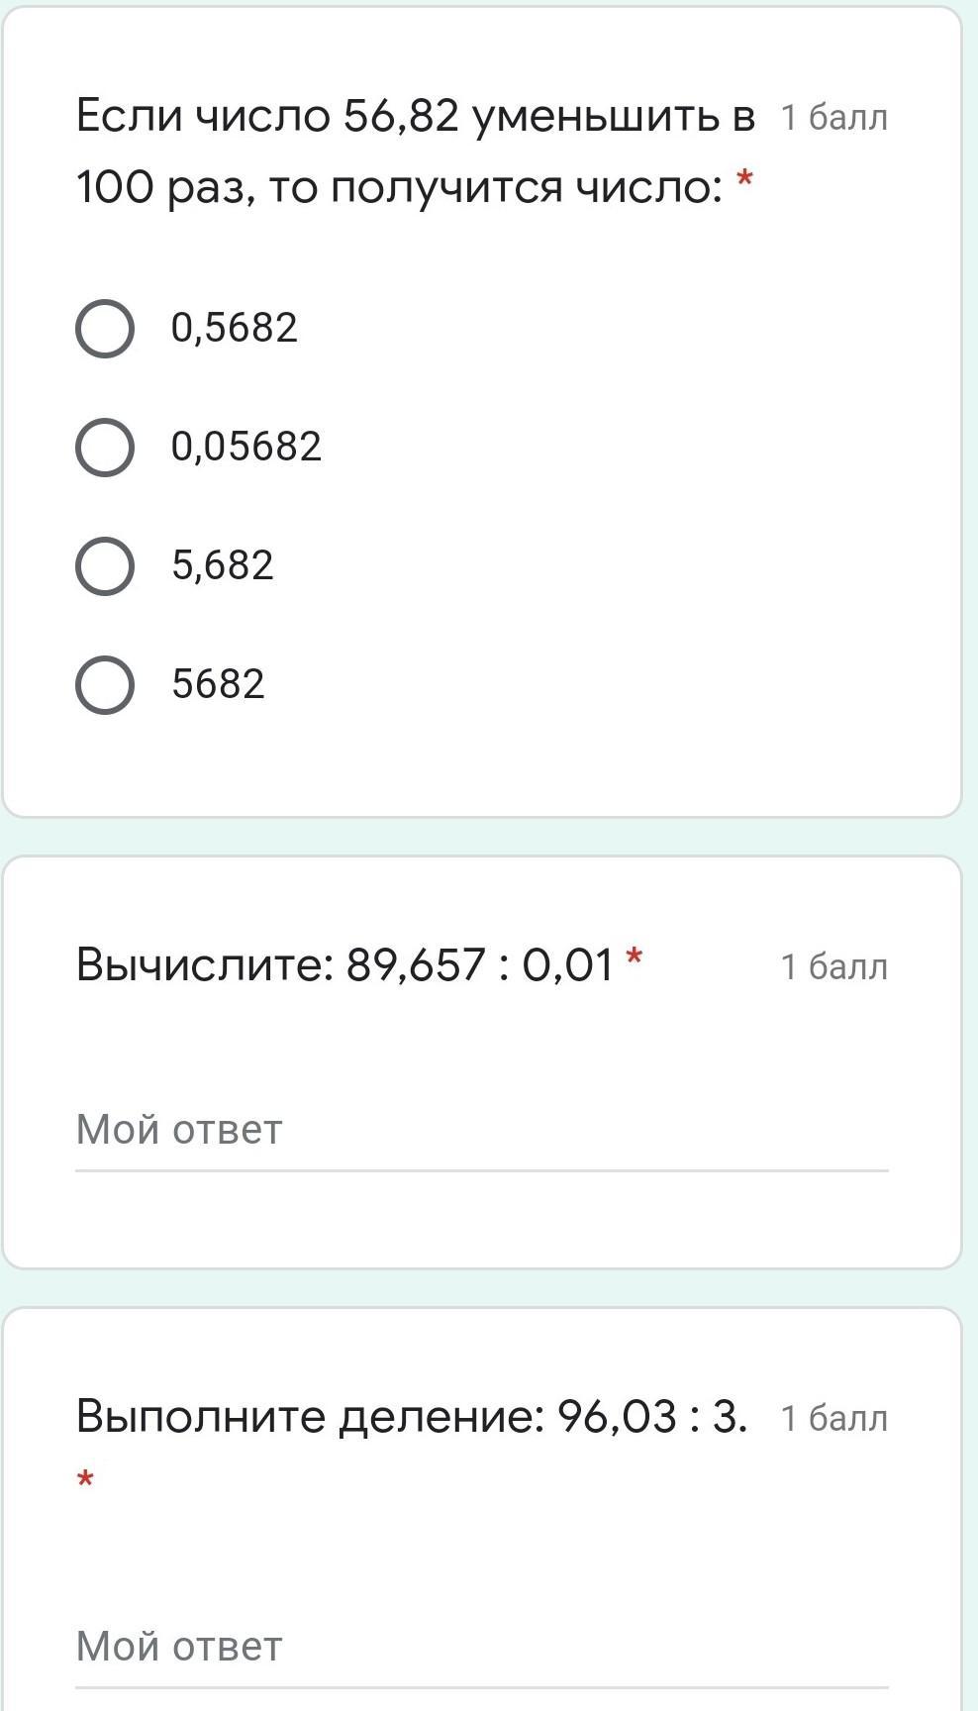The height and width of the screenshot is (1711, 978).
Task: Click the answer label text 5,682
Action: click(223, 566)
